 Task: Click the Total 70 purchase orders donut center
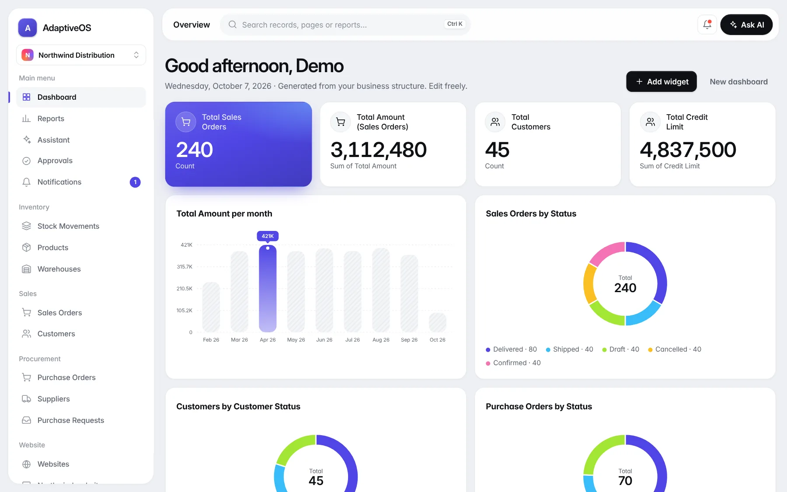[x=625, y=478]
